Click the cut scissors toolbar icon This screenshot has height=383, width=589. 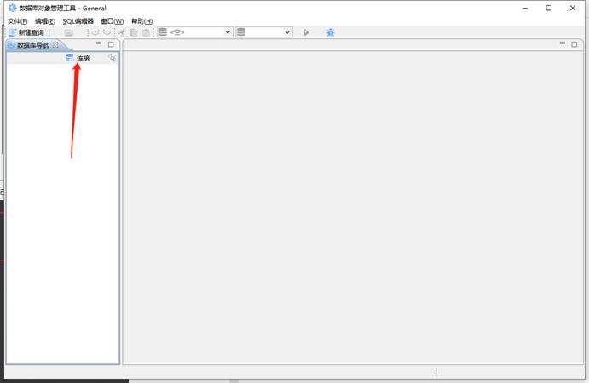click(122, 32)
